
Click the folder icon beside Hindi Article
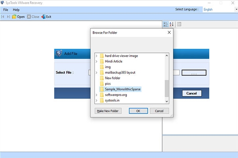(x=102, y=62)
